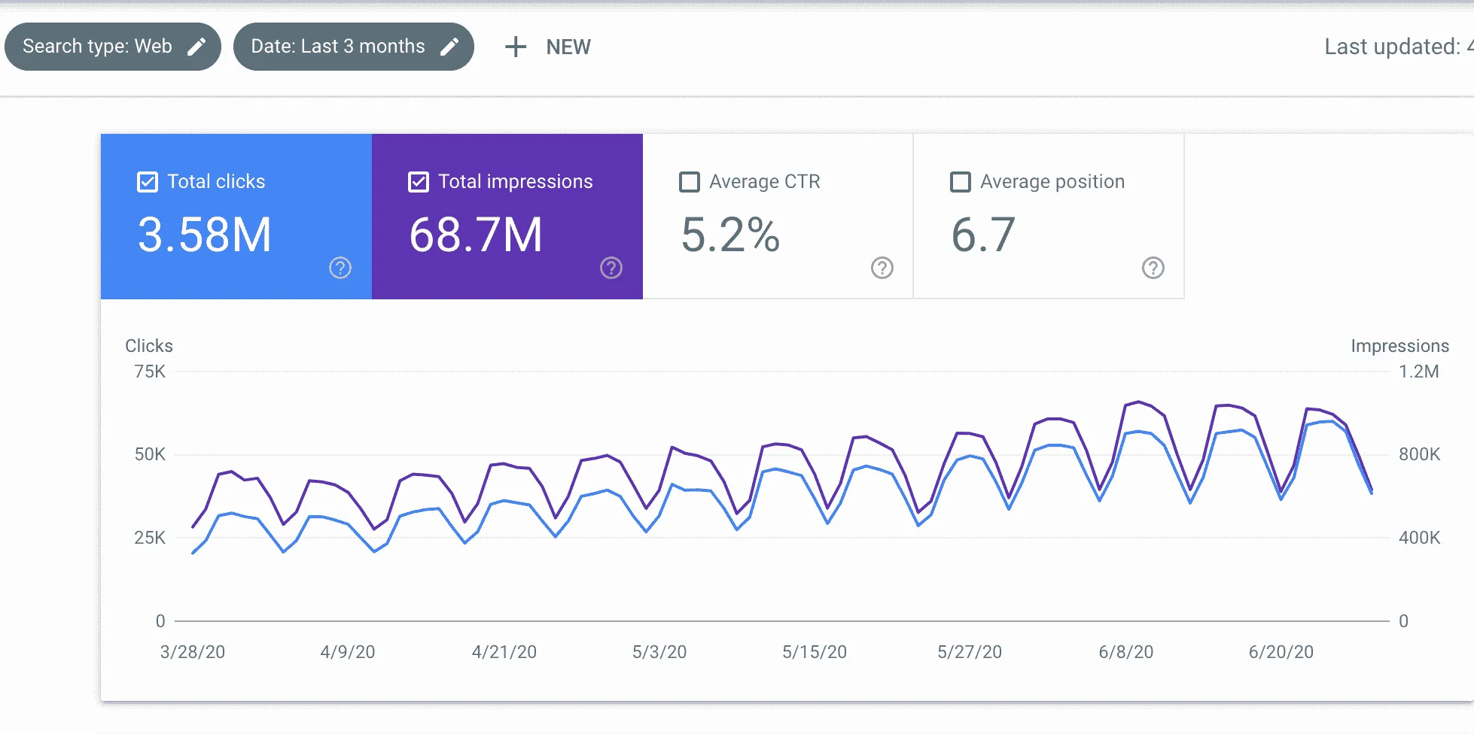Click the 5/15/20 date on chart axis
Viewport: 1474px width, 734px height.
coord(815,652)
